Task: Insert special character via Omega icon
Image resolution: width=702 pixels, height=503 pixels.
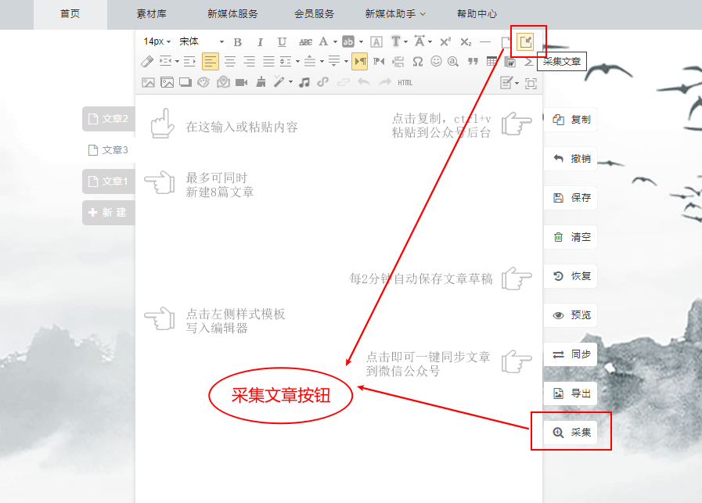Action: [x=418, y=61]
